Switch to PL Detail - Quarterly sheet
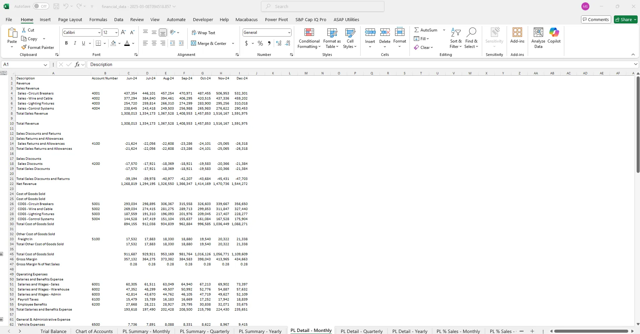The width and height of the screenshot is (640, 334). pyautogui.click(x=362, y=331)
